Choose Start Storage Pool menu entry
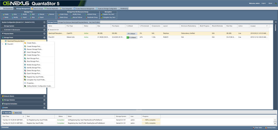 click(x=39, y=58)
